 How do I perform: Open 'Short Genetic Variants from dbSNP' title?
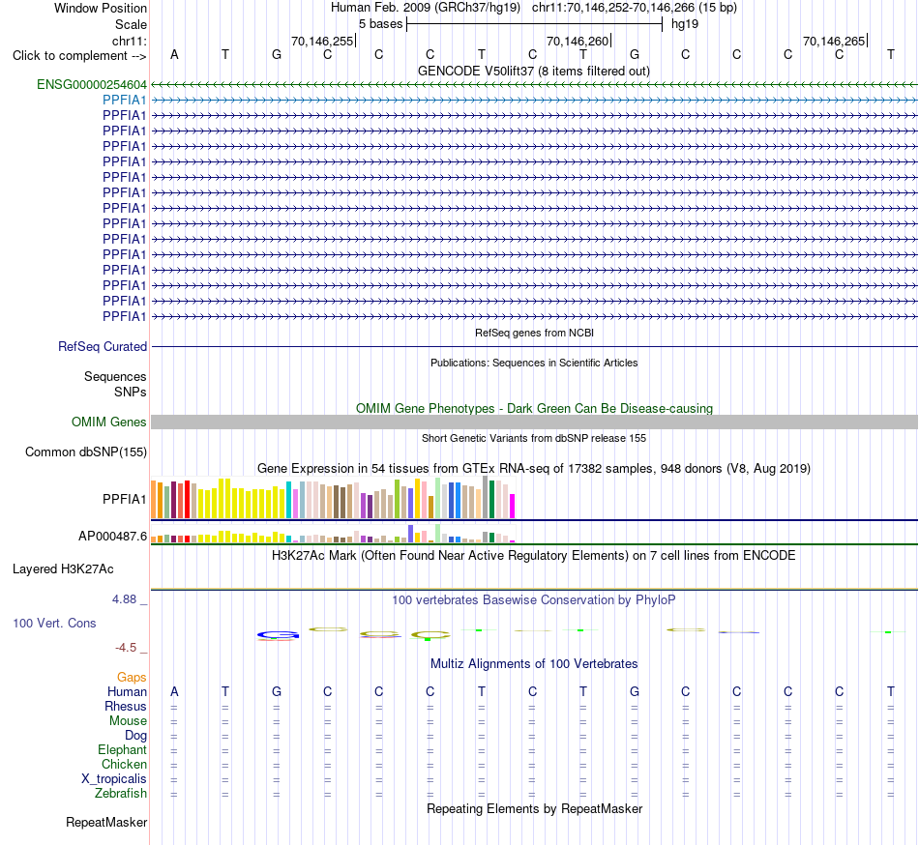tap(534, 438)
